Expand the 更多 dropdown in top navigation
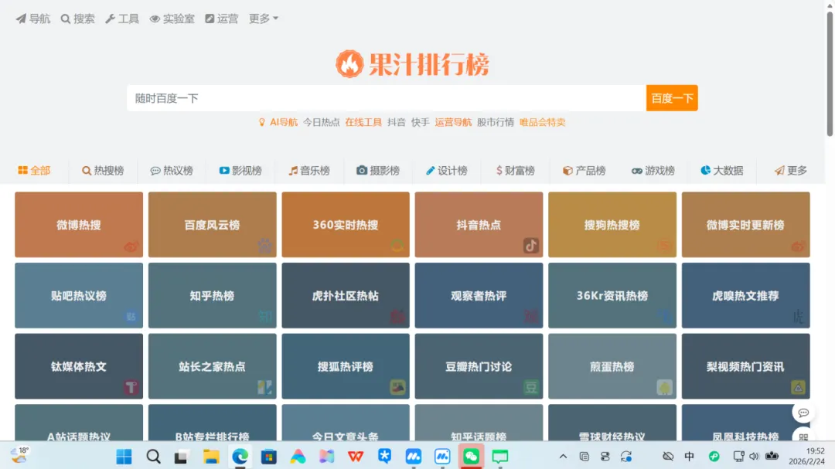This screenshot has width=835, height=469. click(264, 19)
